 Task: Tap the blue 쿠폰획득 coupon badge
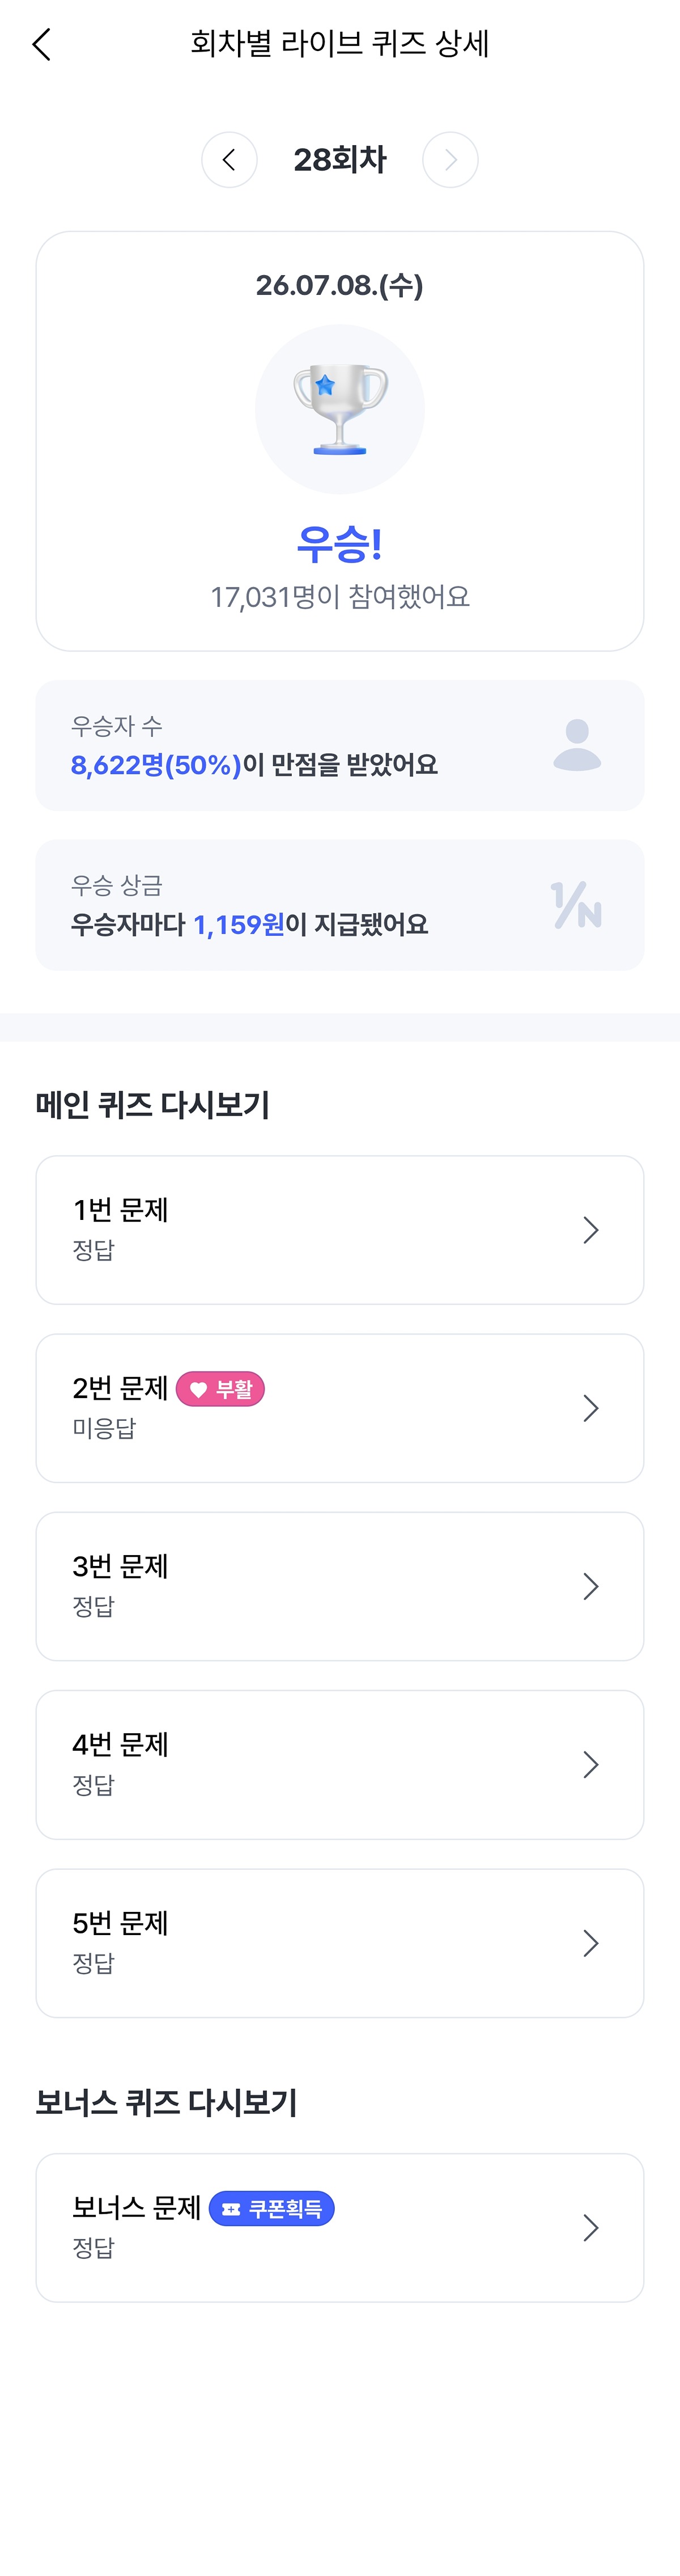tap(271, 2208)
